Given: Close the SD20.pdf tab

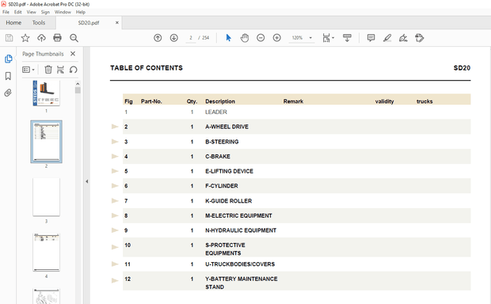Looking at the screenshot, I should point(117,22).
